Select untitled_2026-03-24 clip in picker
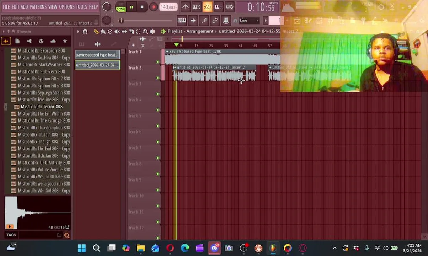The height and width of the screenshot is (256, 428). pyautogui.click(x=97, y=65)
